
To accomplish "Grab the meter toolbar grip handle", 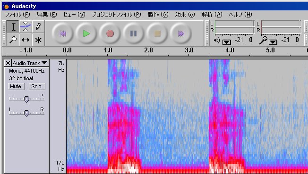I will [x=207, y=33].
